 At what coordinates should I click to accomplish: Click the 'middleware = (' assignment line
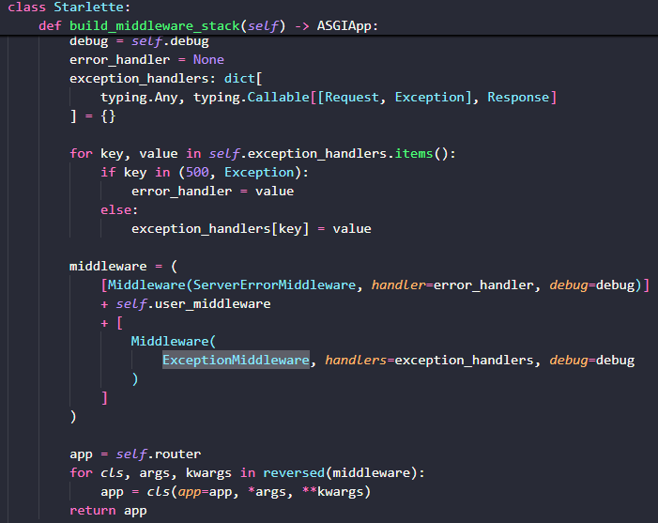coord(123,266)
